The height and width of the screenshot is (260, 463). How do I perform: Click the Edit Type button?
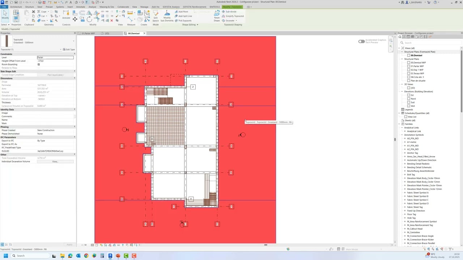[x=69, y=49]
